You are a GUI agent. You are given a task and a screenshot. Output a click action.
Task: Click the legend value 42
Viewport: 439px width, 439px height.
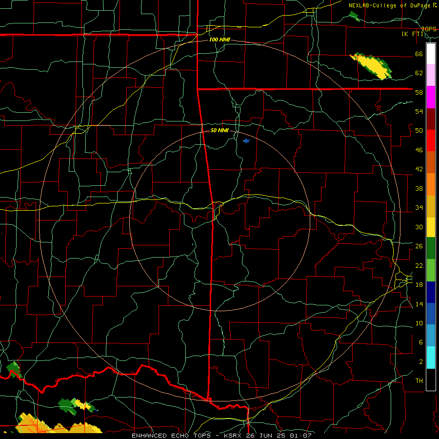419,169
